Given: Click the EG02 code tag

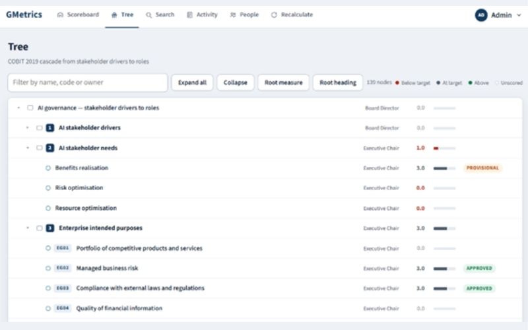Looking at the screenshot, I should [63, 268].
